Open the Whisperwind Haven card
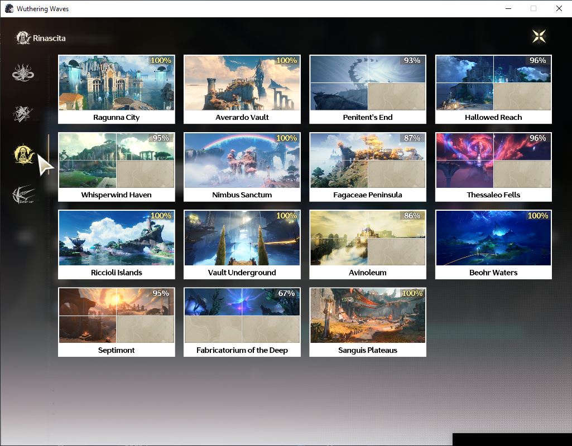This screenshot has height=446, width=572. coord(117,167)
